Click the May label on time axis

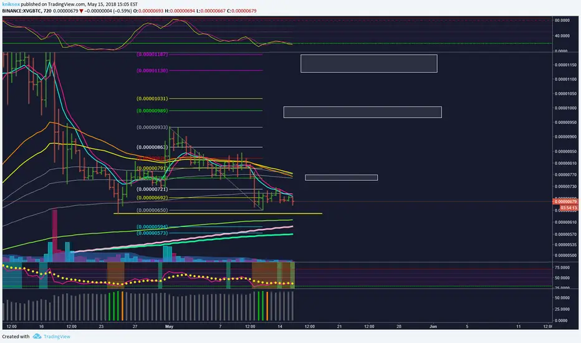[169, 326]
